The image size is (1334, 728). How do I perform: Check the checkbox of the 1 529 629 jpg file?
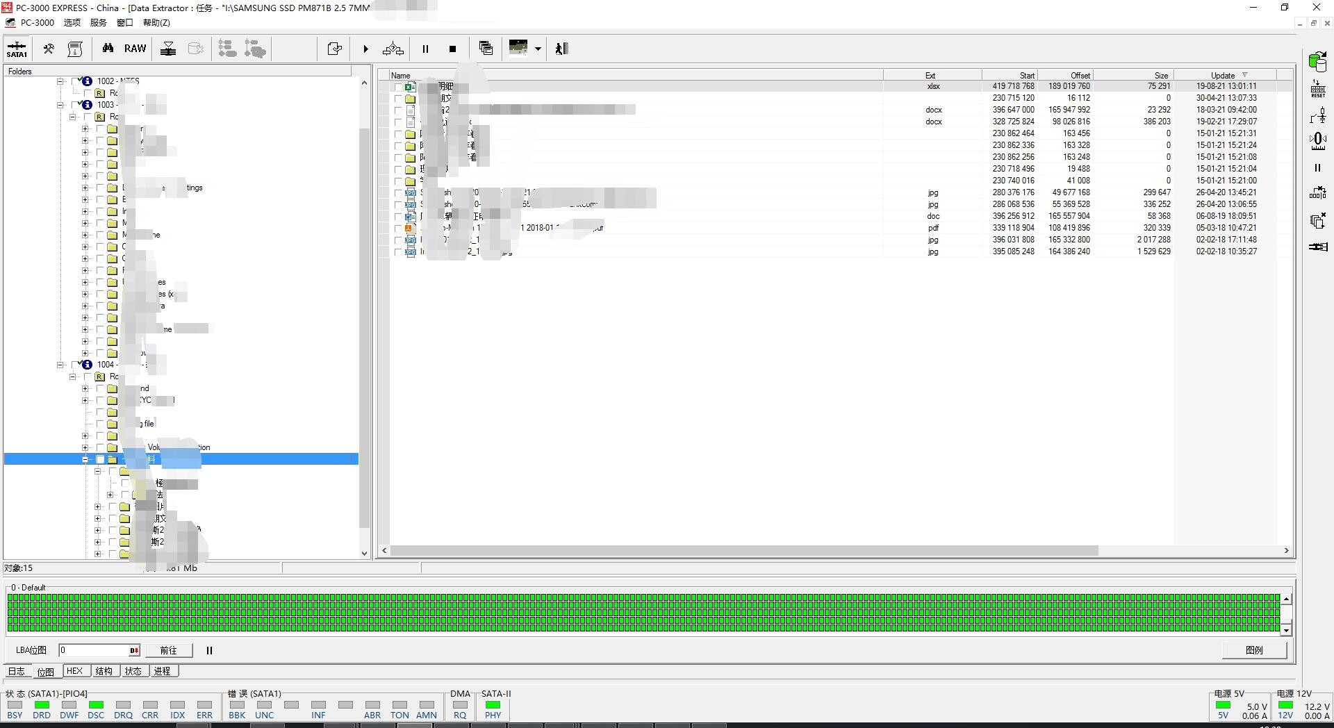pos(398,252)
